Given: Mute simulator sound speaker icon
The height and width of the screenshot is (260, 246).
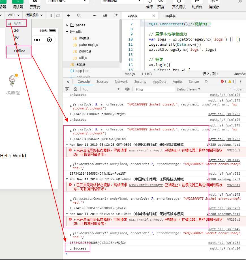Looking at the screenshot, I should [x=51, y=15].
